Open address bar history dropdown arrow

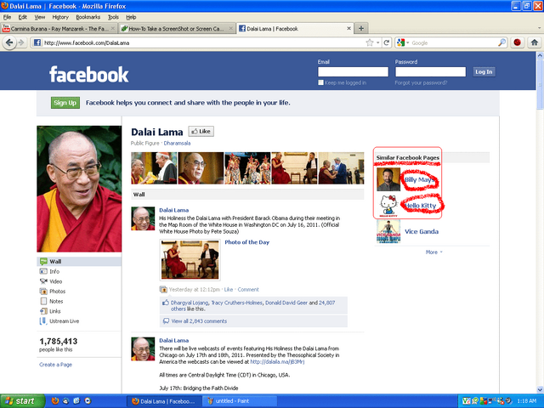tap(377, 43)
